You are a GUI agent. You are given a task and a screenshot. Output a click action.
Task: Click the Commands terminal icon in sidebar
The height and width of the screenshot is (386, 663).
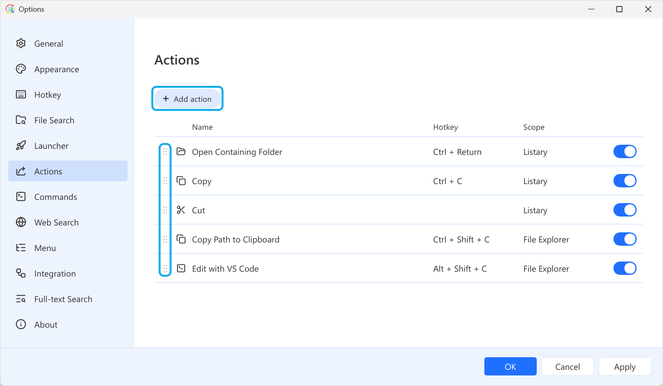point(21,197)
